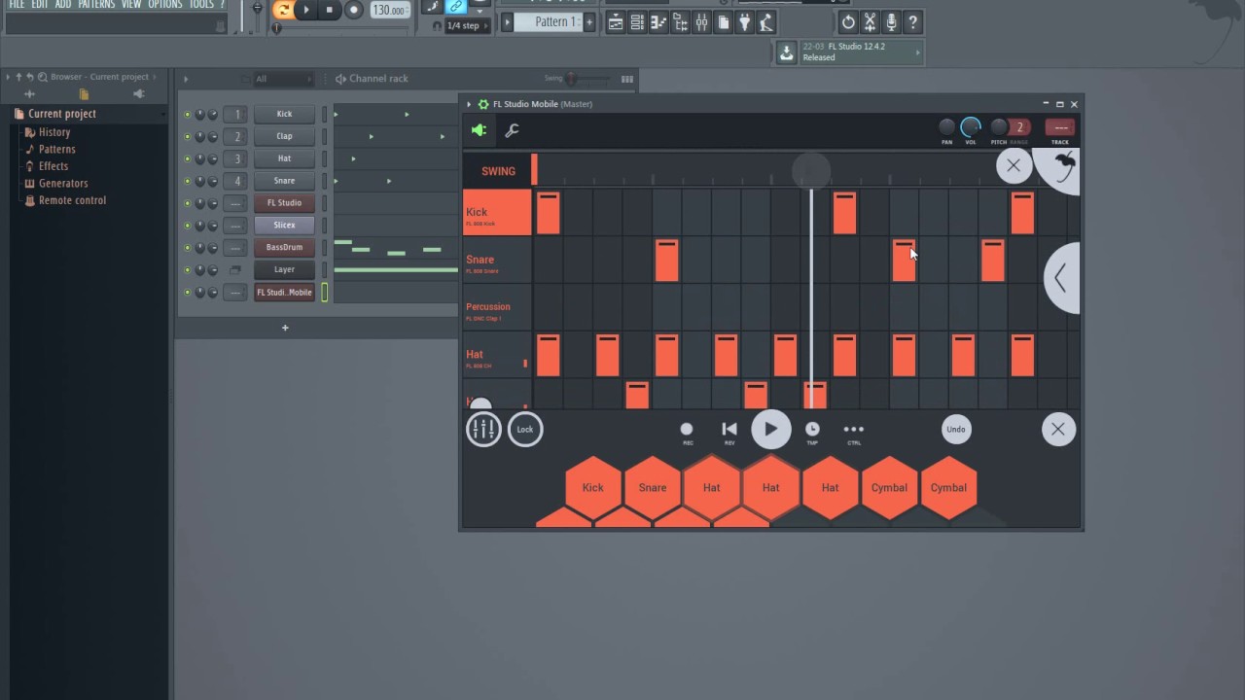The height and width of the screenshot is (700, 1245).
Task: Open the PATTERNS menu
Action: tap(96, 5)
